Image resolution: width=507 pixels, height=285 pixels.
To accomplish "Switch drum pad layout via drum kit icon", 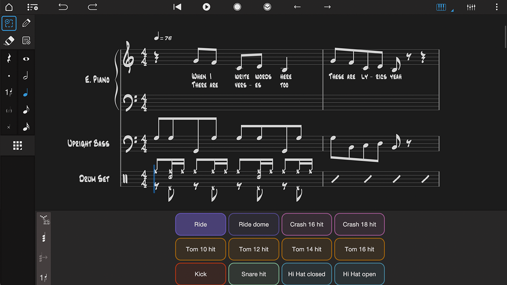I will pyautogui.click(x=44, y=220).
